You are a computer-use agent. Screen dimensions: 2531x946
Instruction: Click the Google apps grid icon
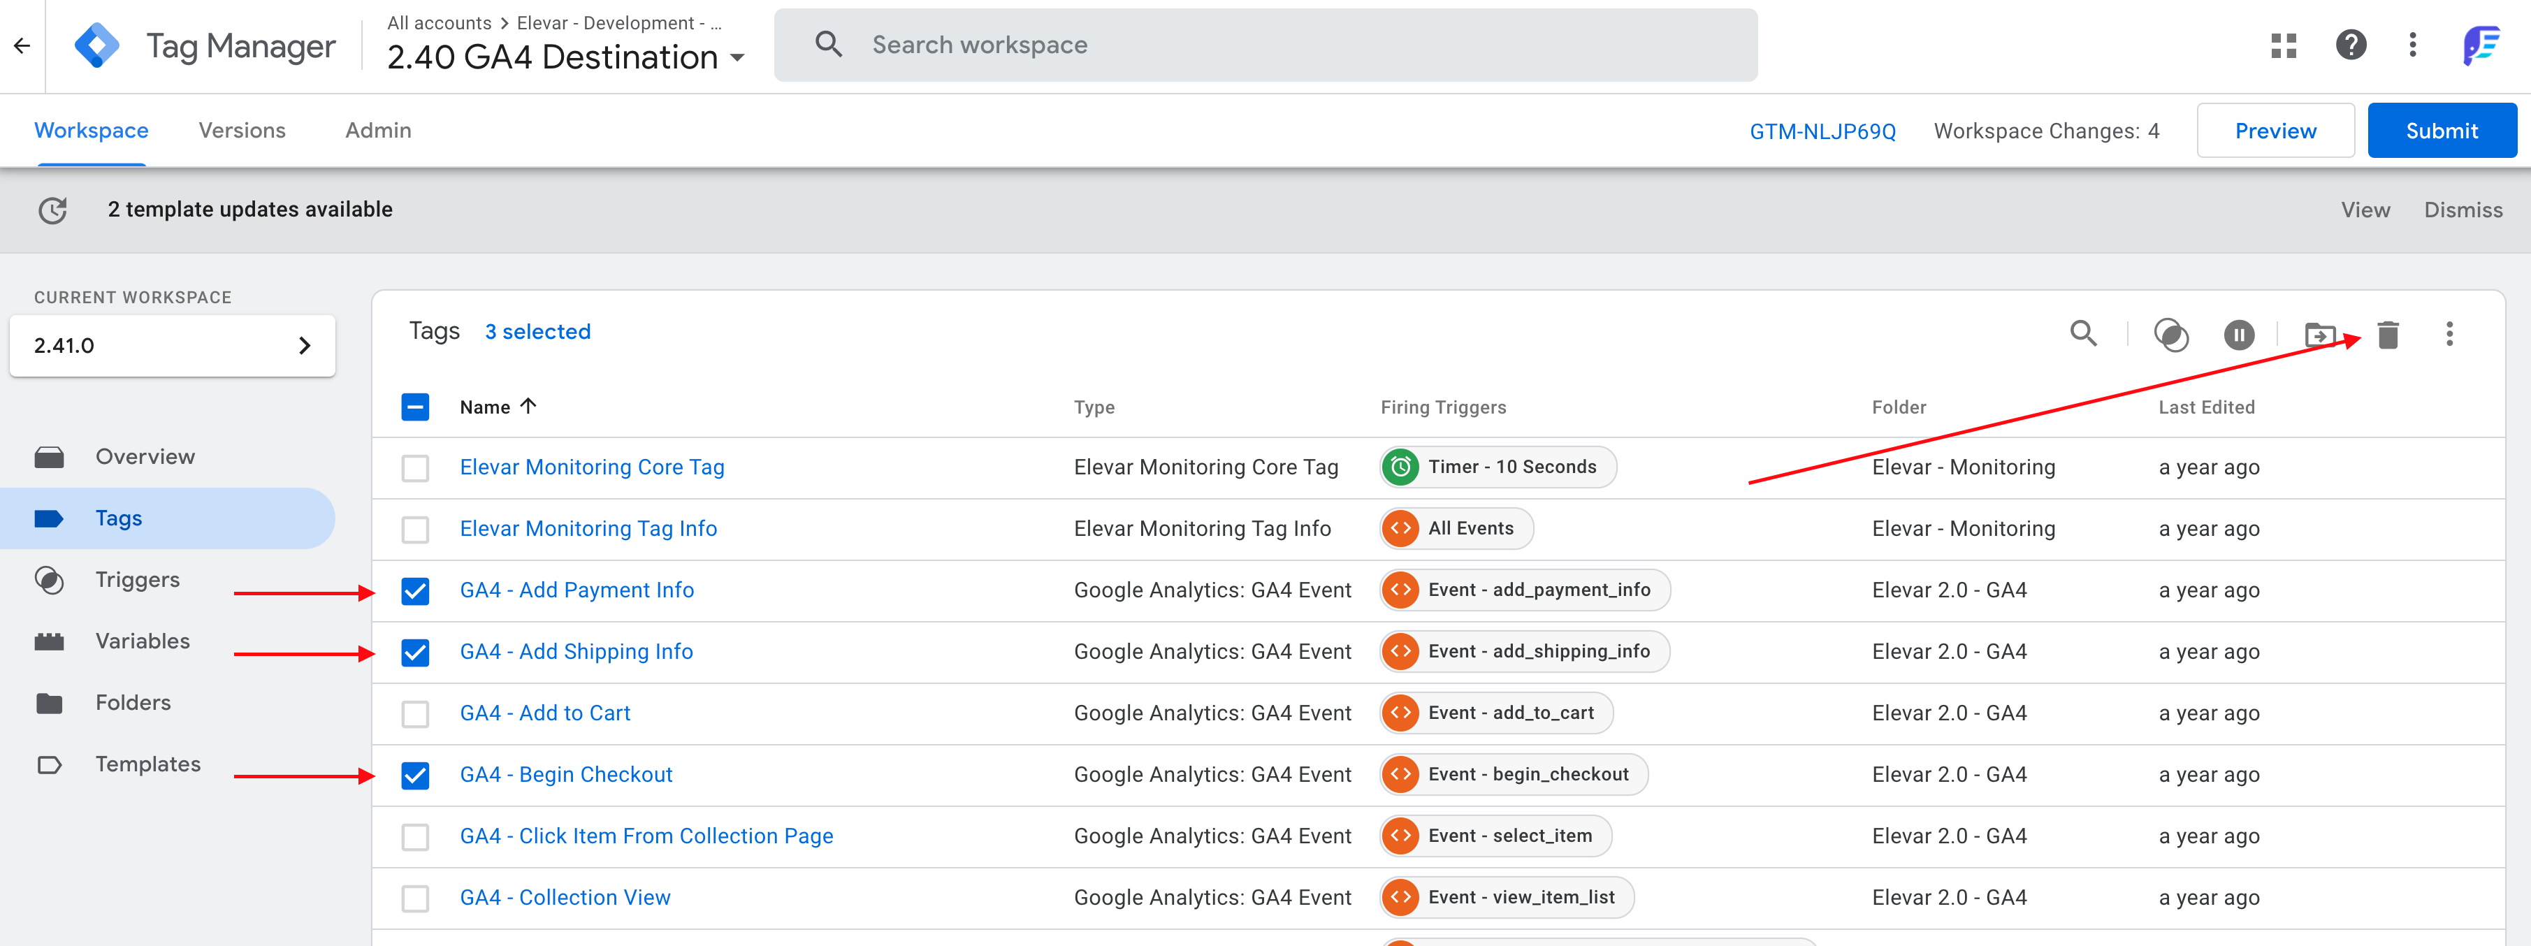tap(2284, 45)
